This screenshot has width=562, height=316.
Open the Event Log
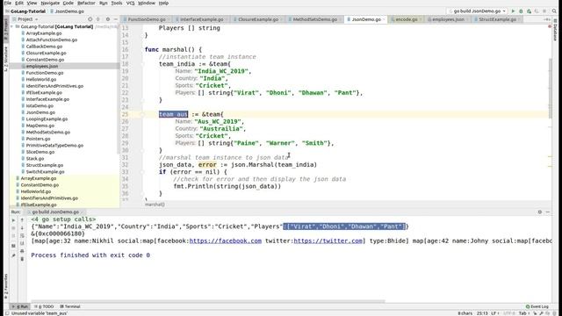point(537,306)
